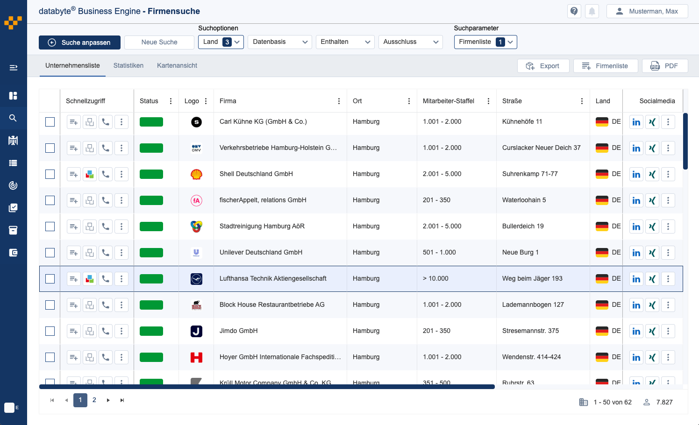This screenshot has width=699, height=425.
Task: Select checkbox for Lufthansa Technik row
Action: (50, 279)
